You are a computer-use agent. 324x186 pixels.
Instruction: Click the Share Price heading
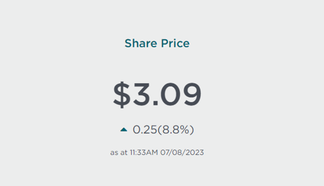(157, 43)
